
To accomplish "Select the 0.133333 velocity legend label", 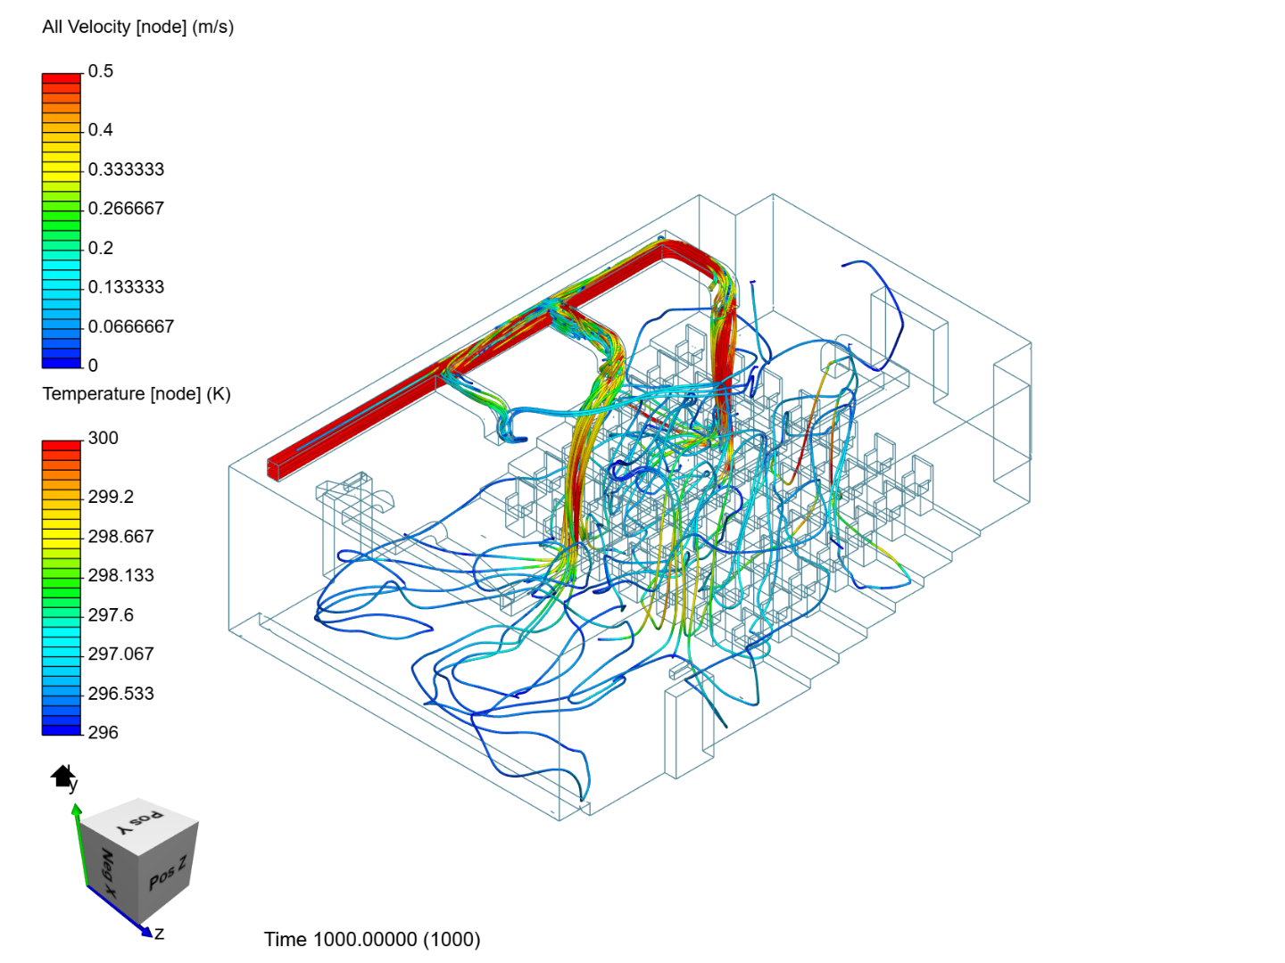I will point(126,287).
